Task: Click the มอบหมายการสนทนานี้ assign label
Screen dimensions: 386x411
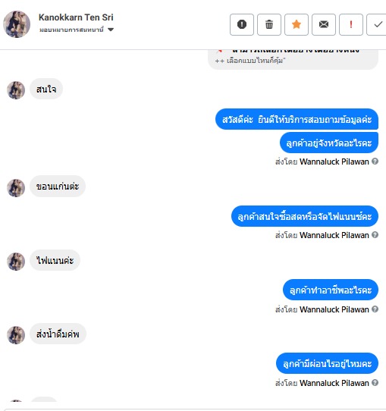Action: click(x=71, y=30)
